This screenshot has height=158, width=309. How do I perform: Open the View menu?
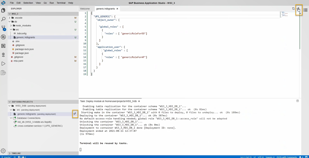[x=38, y=3]
